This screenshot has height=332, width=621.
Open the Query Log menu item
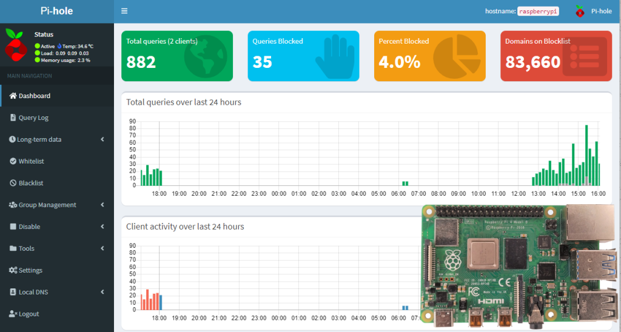(x=57, y=118)
